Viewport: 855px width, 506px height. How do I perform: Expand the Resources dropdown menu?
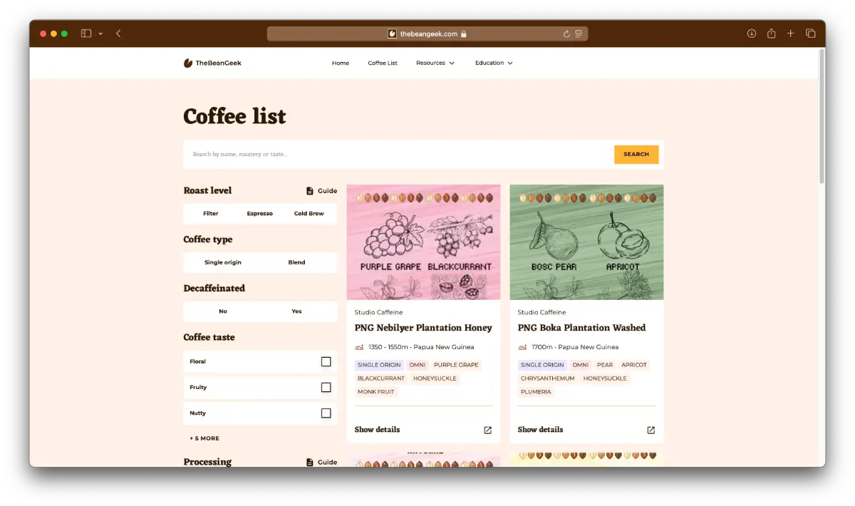pyautogui.click(x=435, y=63)
